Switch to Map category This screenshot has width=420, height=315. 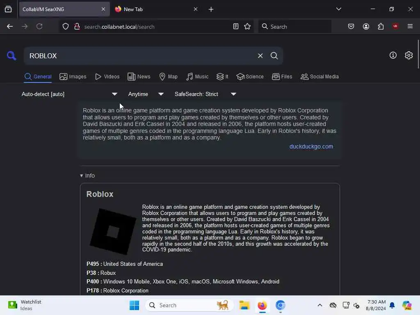point(168,77)
